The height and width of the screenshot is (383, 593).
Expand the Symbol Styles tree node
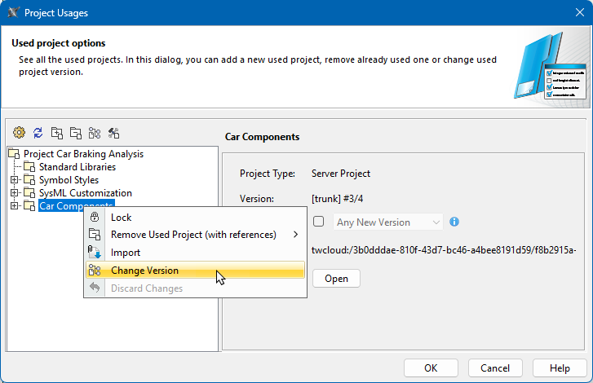(x=14, y=180)
